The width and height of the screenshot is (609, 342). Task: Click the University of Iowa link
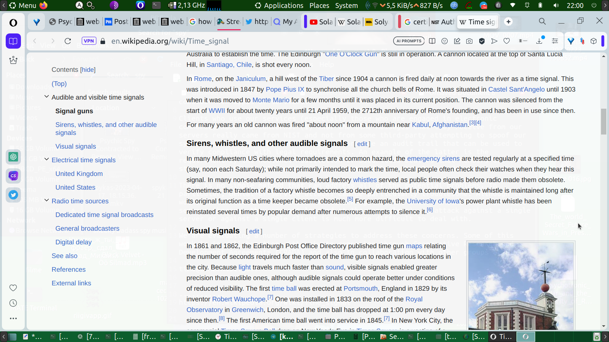(433, 201)
